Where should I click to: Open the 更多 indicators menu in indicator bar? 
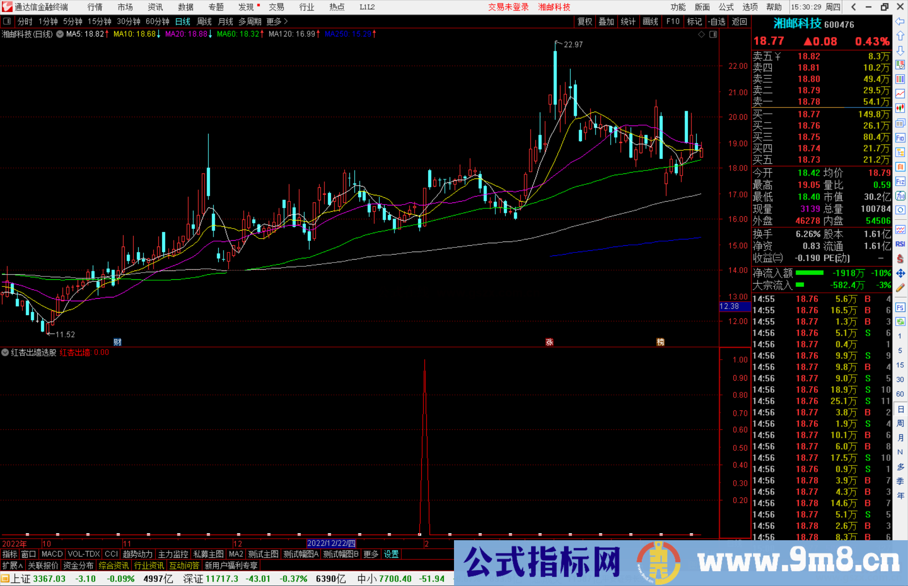tap(371, 554)
